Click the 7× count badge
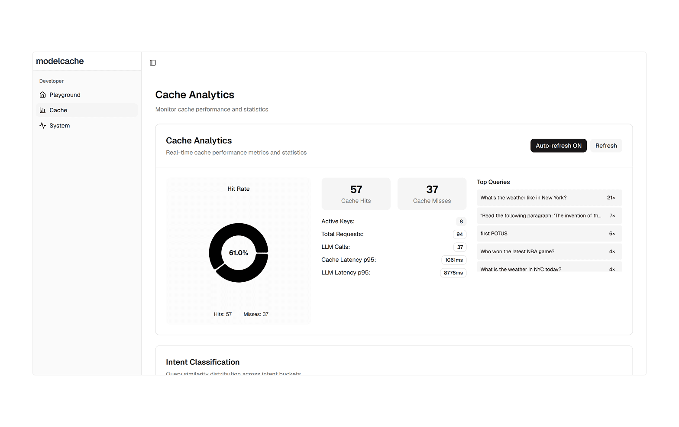The width and height of the screenshot is (679, 427). tap(612, 215)
